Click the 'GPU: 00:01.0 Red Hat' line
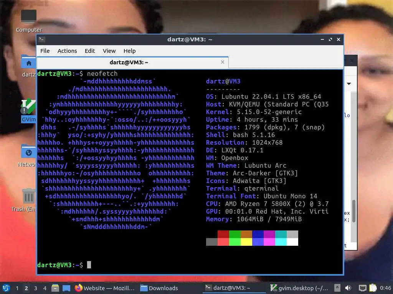Image resolution: width=393 pixels, height=294 pixels. click(x=267, y=211)
